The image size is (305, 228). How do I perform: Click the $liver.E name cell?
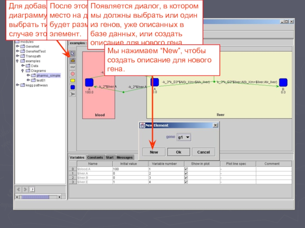[x=95, y=182]
